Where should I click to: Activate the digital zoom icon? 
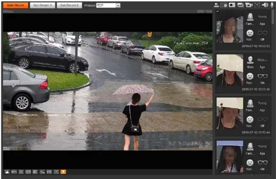tap(224, 5)
